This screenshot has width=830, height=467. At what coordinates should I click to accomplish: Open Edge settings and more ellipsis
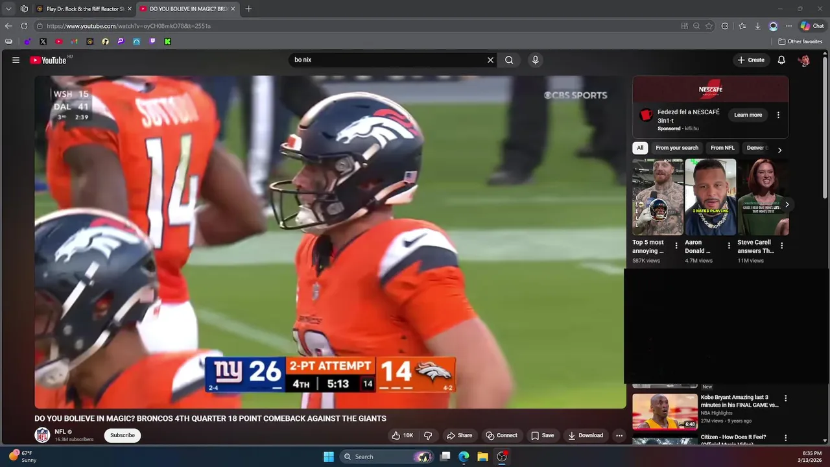pyautogui.click(x=788, y=26)
